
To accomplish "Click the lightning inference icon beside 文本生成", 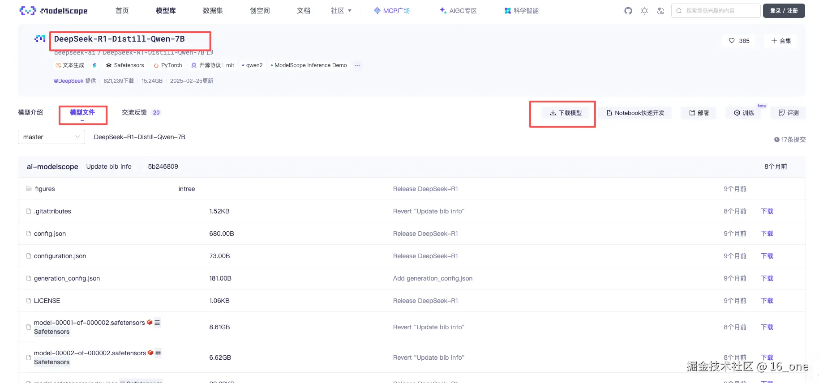I will 94,65.
